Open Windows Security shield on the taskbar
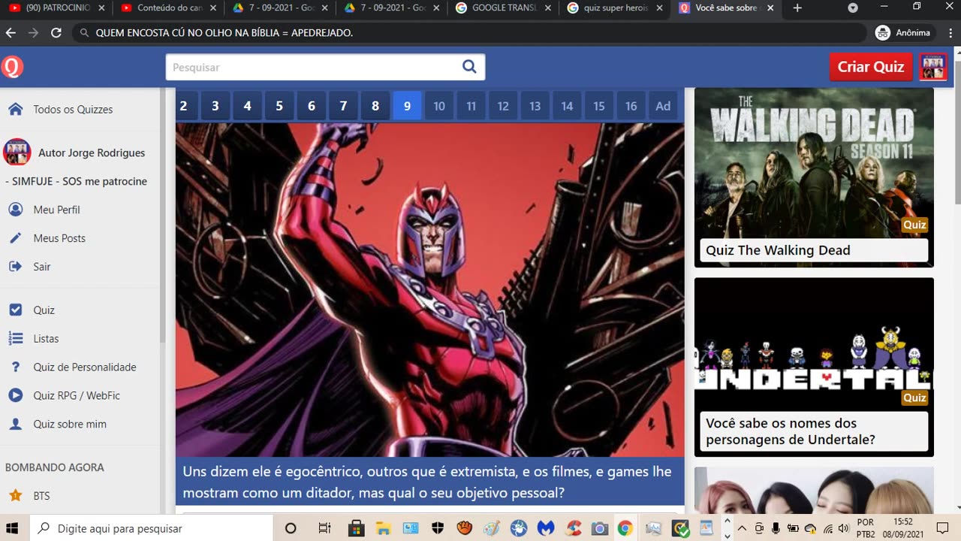The image size is (961, 541). 438,528
